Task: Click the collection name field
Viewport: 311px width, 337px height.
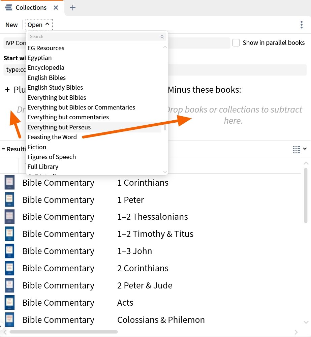Action: pyautogui.click(x=117, y=43)
